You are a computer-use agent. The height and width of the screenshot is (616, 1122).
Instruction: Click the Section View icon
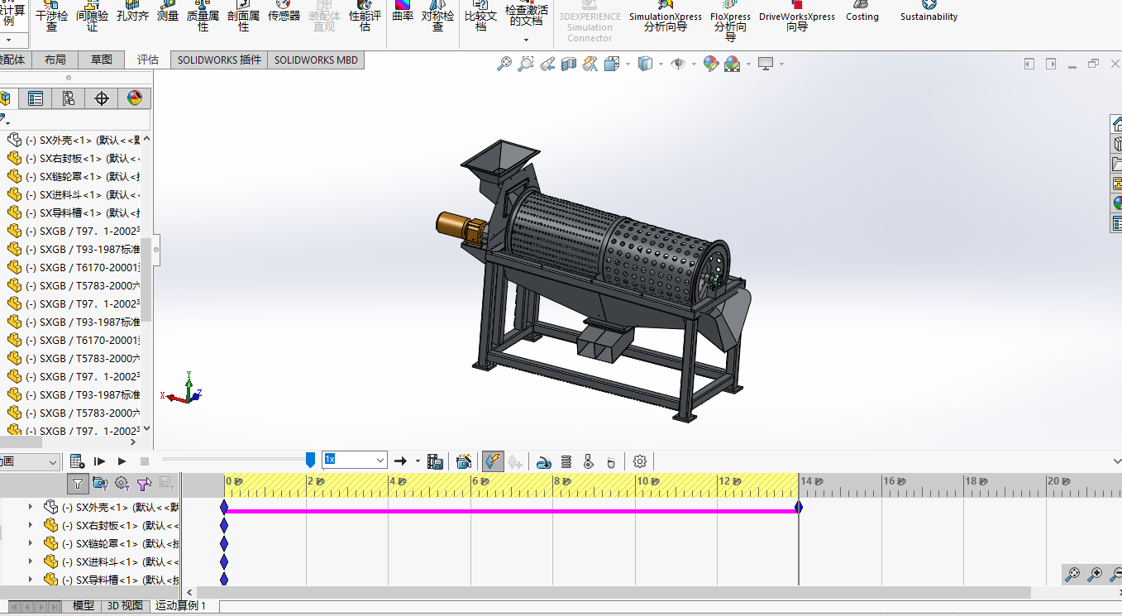[568, 64]
